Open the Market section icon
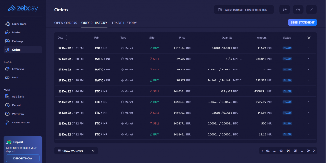 click(x=7, y=33)
